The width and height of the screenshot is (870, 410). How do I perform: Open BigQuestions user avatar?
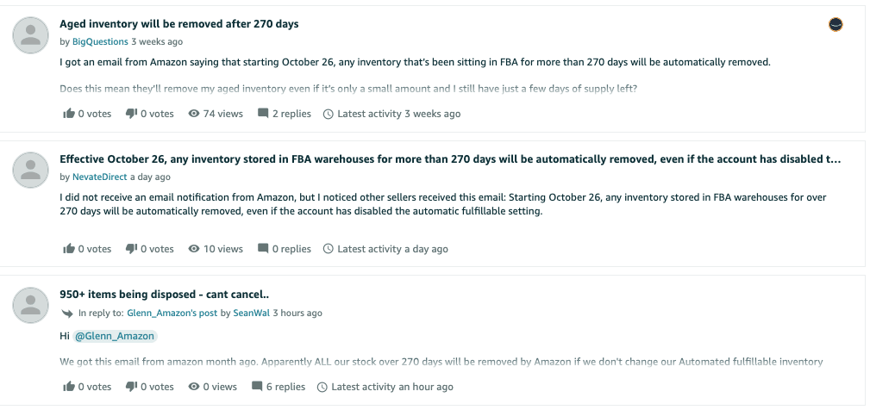(x=31, y=34)
